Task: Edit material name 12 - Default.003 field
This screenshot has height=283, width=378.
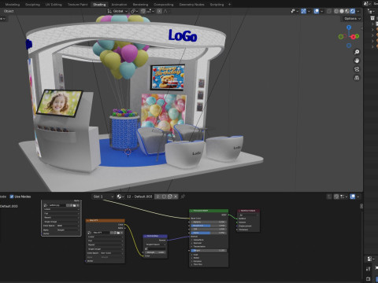Action: coord(139,197)
